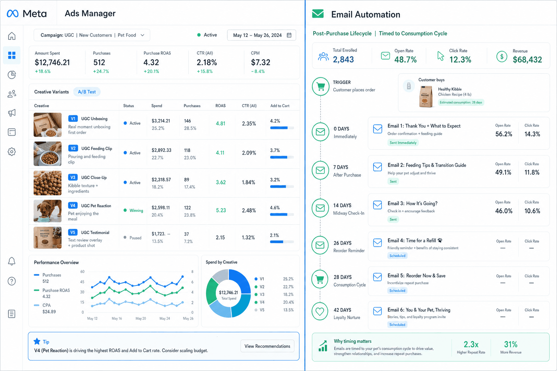Click the V1 Add to Cart progress bar

pyautogui.click(x=282, y=128)
